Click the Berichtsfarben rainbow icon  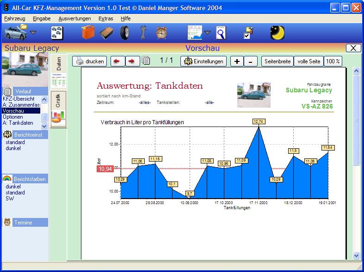pos(7,179)
